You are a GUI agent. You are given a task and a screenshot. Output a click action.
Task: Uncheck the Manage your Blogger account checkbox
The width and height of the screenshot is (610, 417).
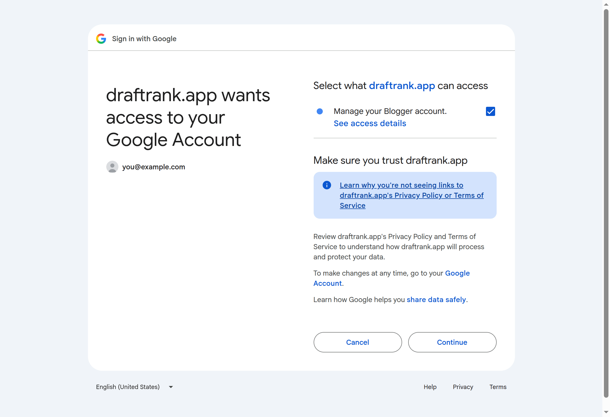click(x=490, y=111)
